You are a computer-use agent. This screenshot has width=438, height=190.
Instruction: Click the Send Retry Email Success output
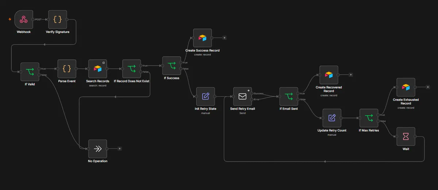point(252,94)
